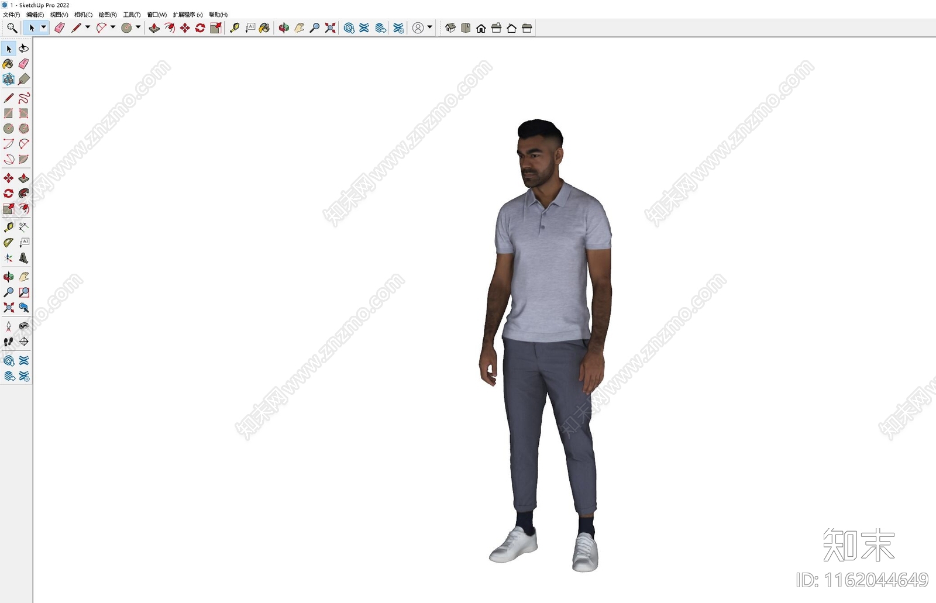Select the Walk footprints tool

[8, 341]
